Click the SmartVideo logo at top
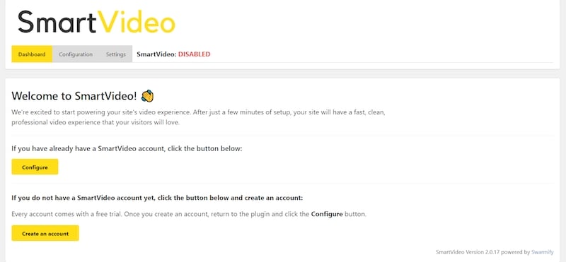Screen dimensions: 566x262 click(x=96, y=22)
